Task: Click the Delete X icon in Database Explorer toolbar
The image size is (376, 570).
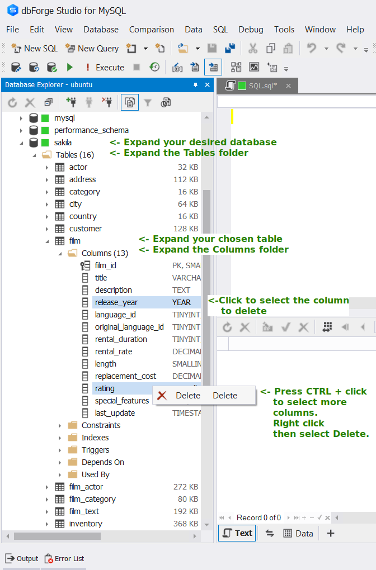Action: 30,103
